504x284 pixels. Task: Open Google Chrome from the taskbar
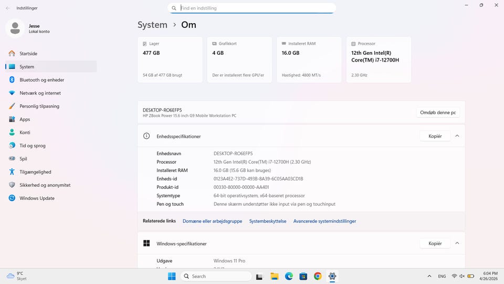318,276
